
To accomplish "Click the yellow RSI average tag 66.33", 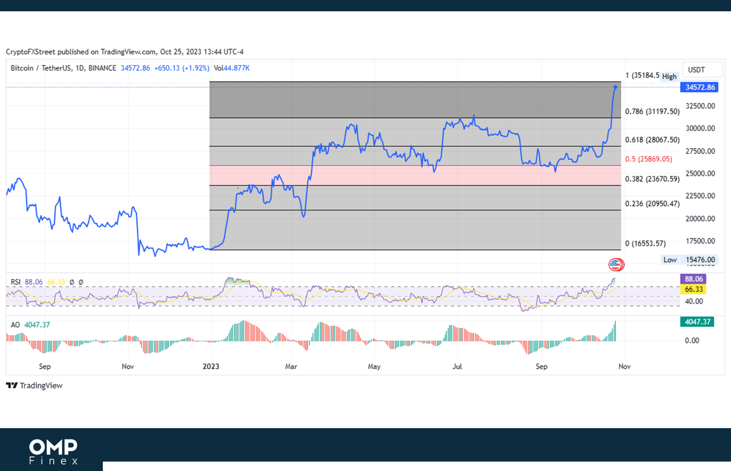I will point(693,289).
